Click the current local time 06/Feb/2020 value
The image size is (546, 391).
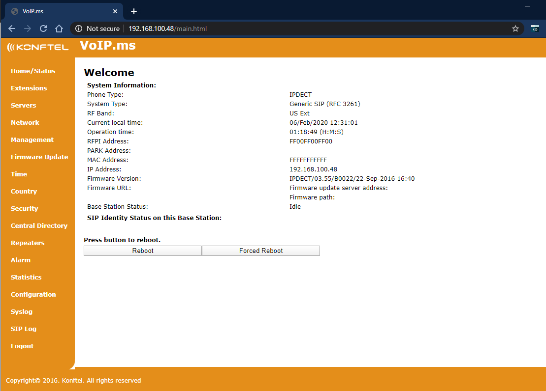point(323,123)
